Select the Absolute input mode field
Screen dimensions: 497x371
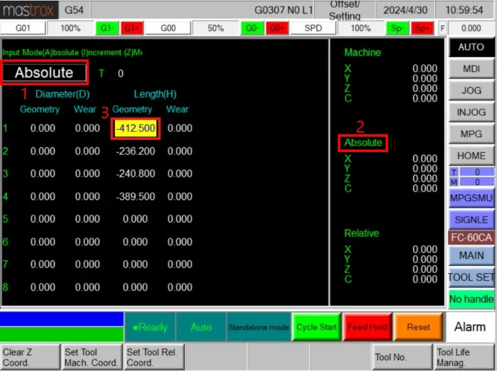tap(44, 72)
